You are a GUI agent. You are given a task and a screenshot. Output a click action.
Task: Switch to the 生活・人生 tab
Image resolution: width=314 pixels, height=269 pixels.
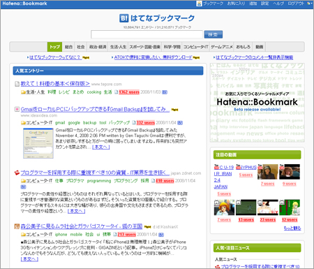click(x=118, y=47)
